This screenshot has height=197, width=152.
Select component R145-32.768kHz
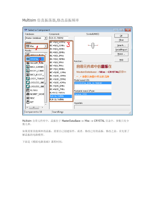pos(58,93)
